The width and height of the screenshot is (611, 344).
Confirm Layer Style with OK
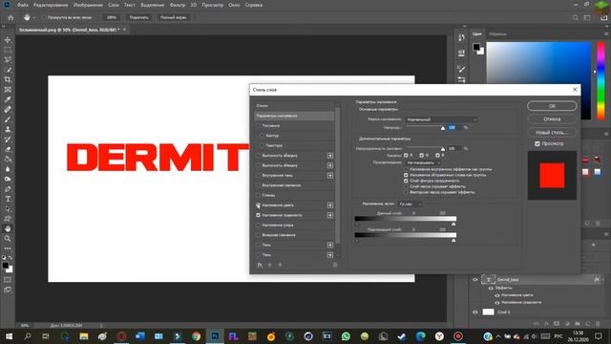552,106
